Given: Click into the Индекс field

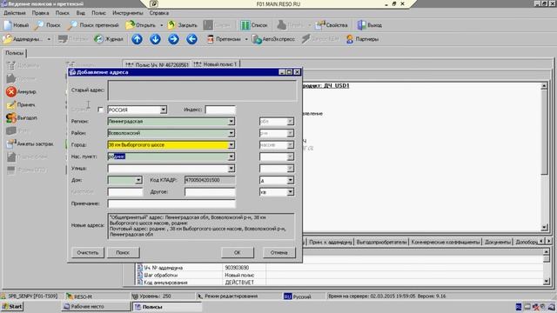Looking at the screenshot, I should pyautogui.click(x=220, y=110).
